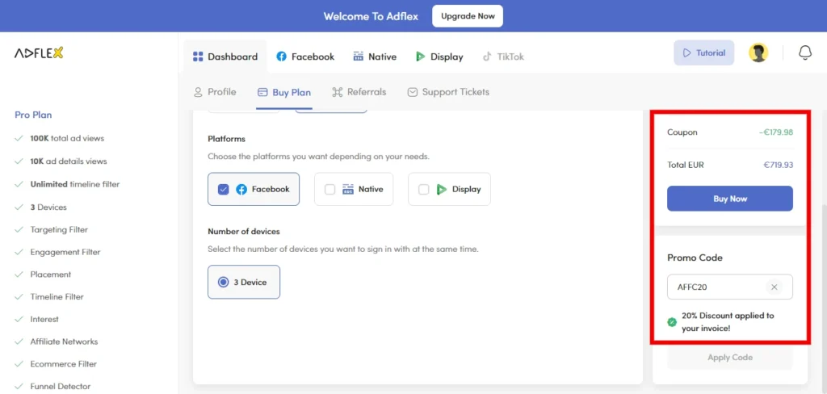This screenshot has width=827, height=394.
Task: Click the Welcome To Adflex banner text
Action: pos(371,16)
